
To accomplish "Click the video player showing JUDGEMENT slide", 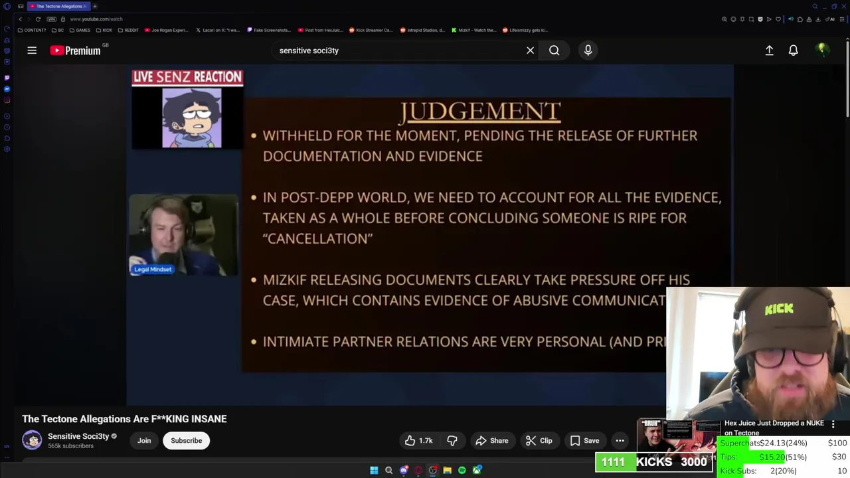I will pos(430,234).
